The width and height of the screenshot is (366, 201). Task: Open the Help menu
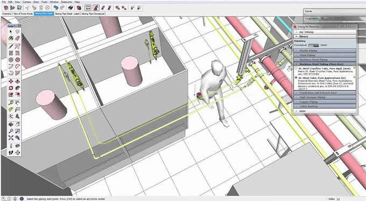(77, 2)
